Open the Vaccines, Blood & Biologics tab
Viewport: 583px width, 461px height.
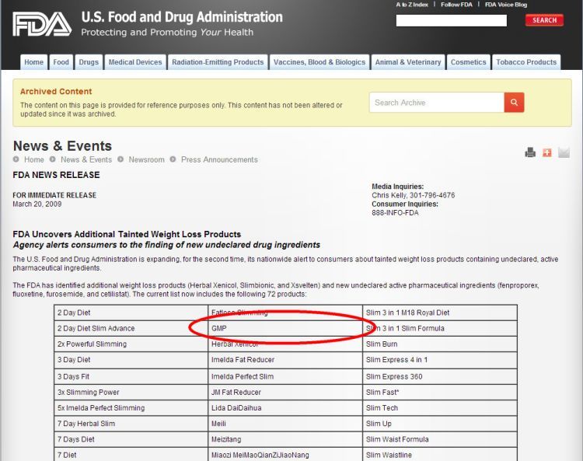pyautogui.click(x=319, y=62)
